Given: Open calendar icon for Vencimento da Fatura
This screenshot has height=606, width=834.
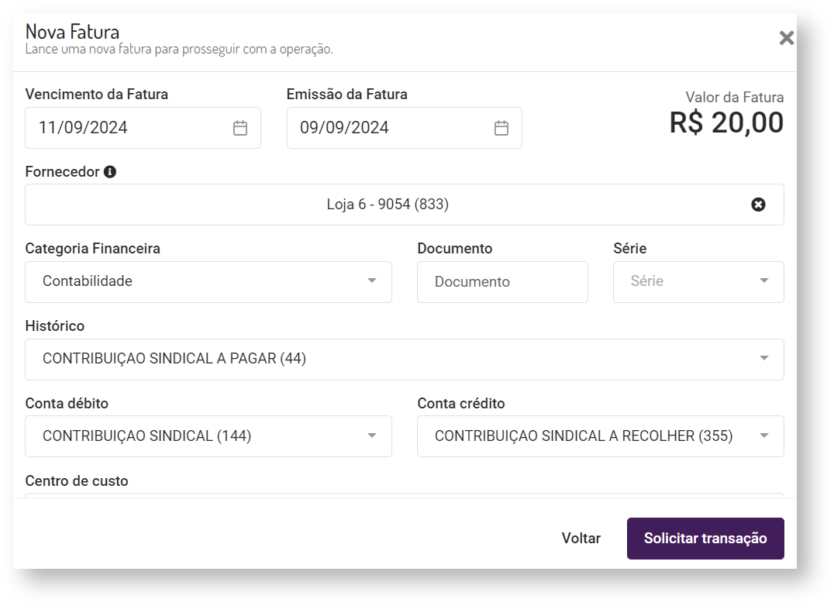Looking at the screenshot, I should click(240, 129).
